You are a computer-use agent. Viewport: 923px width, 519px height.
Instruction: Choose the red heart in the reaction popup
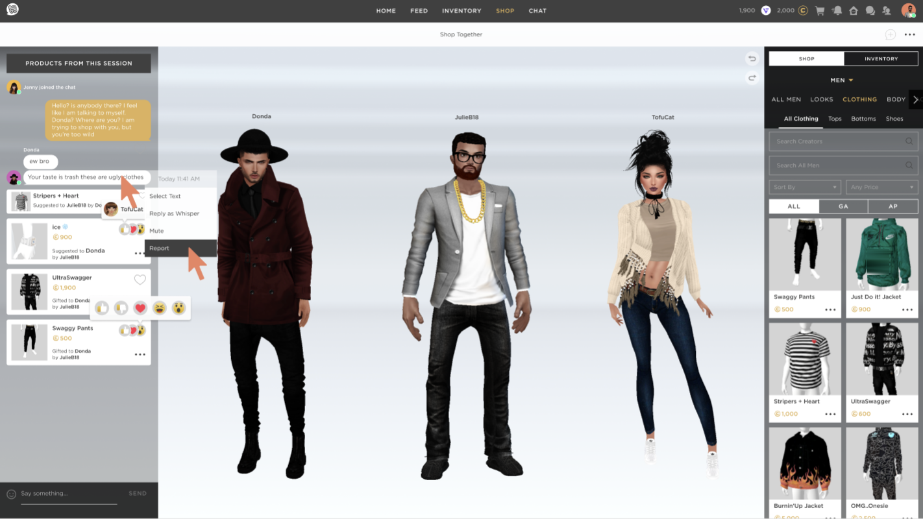(140, 308)
